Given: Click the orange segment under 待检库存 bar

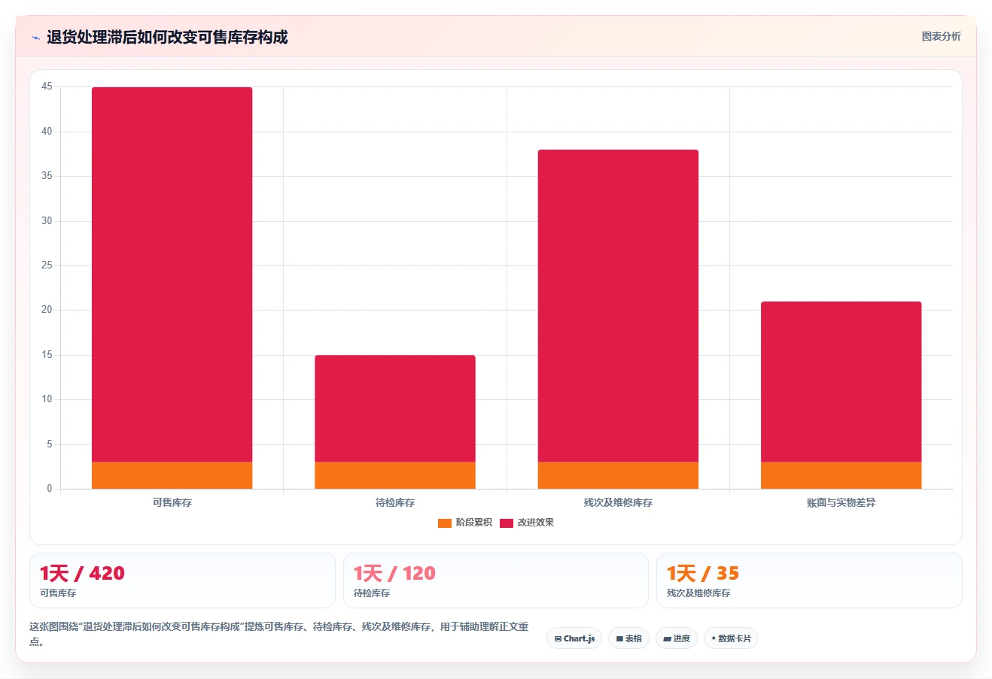Looking at the screenshot, I should pos(395,475).
